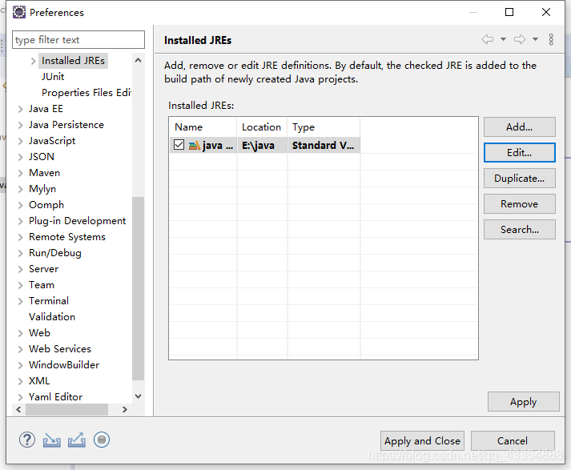Click the JRE library icon in the java row
This screenshot has width=571, height=470.
[x=195, y=145]
